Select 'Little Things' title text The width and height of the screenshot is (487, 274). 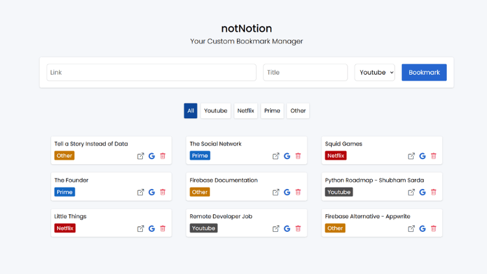point(70,216)
